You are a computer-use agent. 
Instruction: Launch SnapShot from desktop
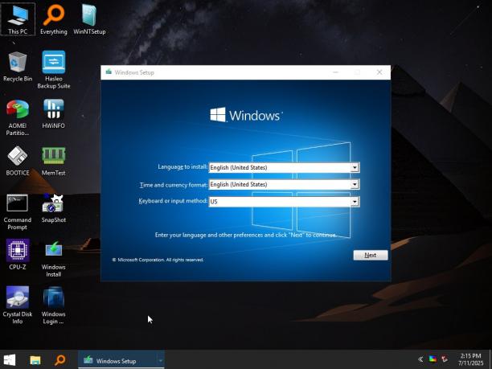coord(54,208)
